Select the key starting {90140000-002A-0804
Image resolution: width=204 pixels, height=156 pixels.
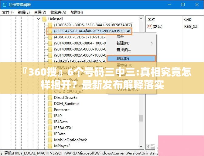(x=80, y=55)
